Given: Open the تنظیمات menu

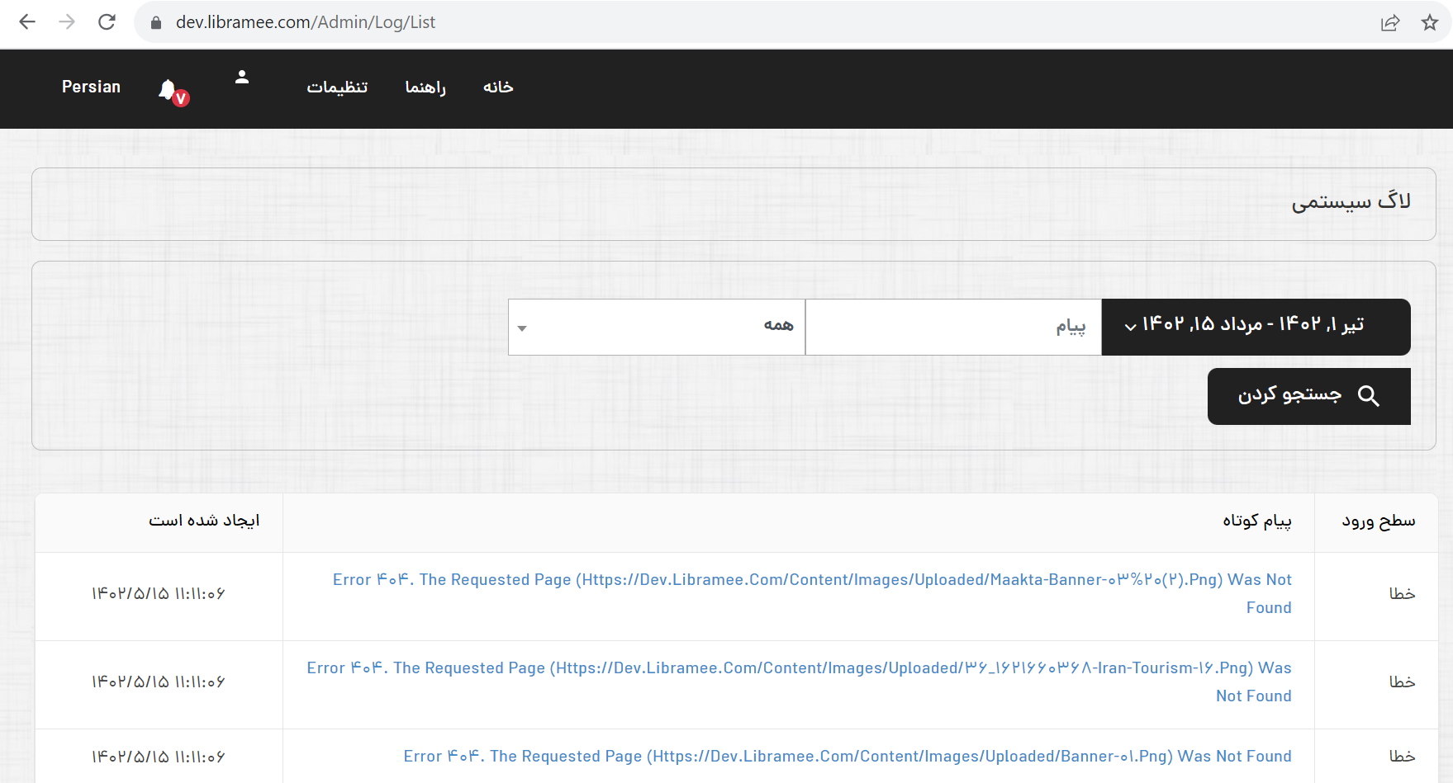Looking at the screenshot, I should [x=337, y=87].
